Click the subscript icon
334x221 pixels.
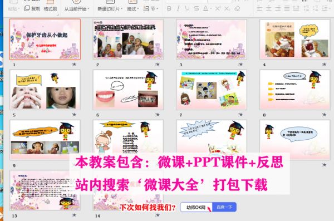point(227,8)
